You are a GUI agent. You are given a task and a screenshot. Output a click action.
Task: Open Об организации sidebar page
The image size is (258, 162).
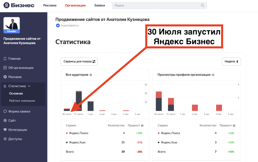tap(21, 68)
